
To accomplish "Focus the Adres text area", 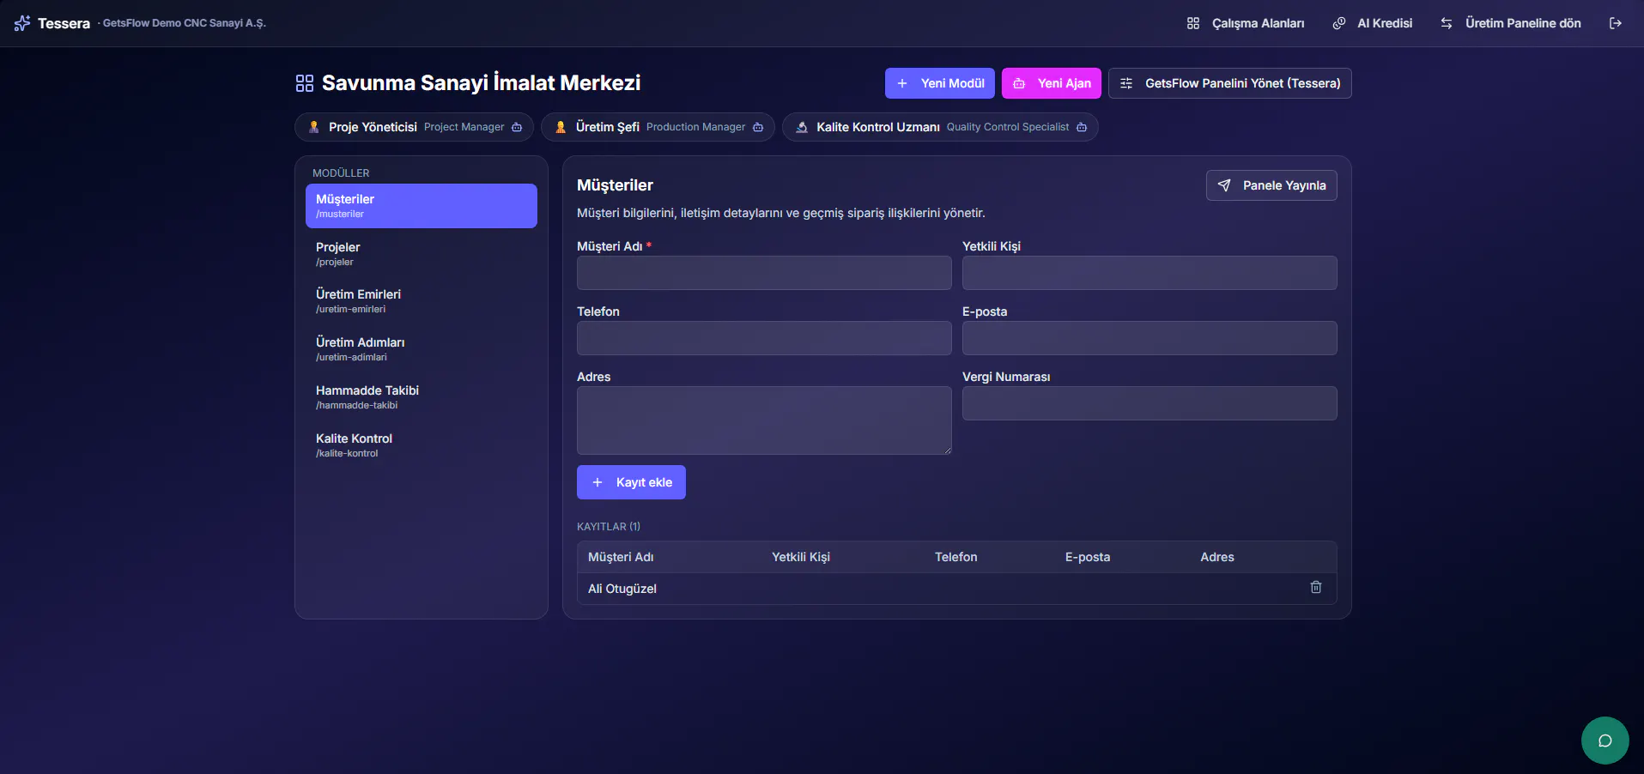I will click(764, 420).
